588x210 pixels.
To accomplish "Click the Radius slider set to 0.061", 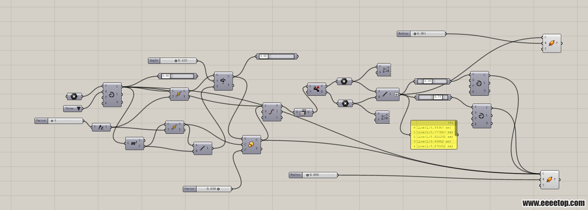I will (x=422, y=34).
